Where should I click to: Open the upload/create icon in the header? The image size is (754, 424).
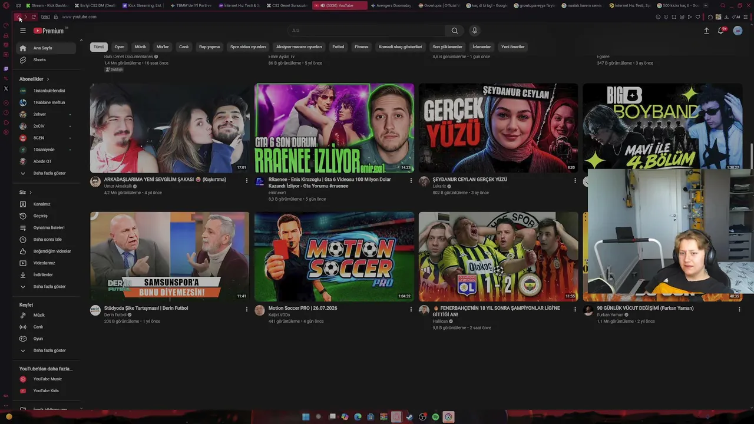pos(706,31)
